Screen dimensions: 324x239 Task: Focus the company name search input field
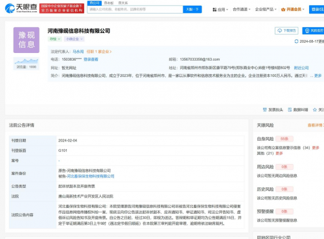[135, 10]
